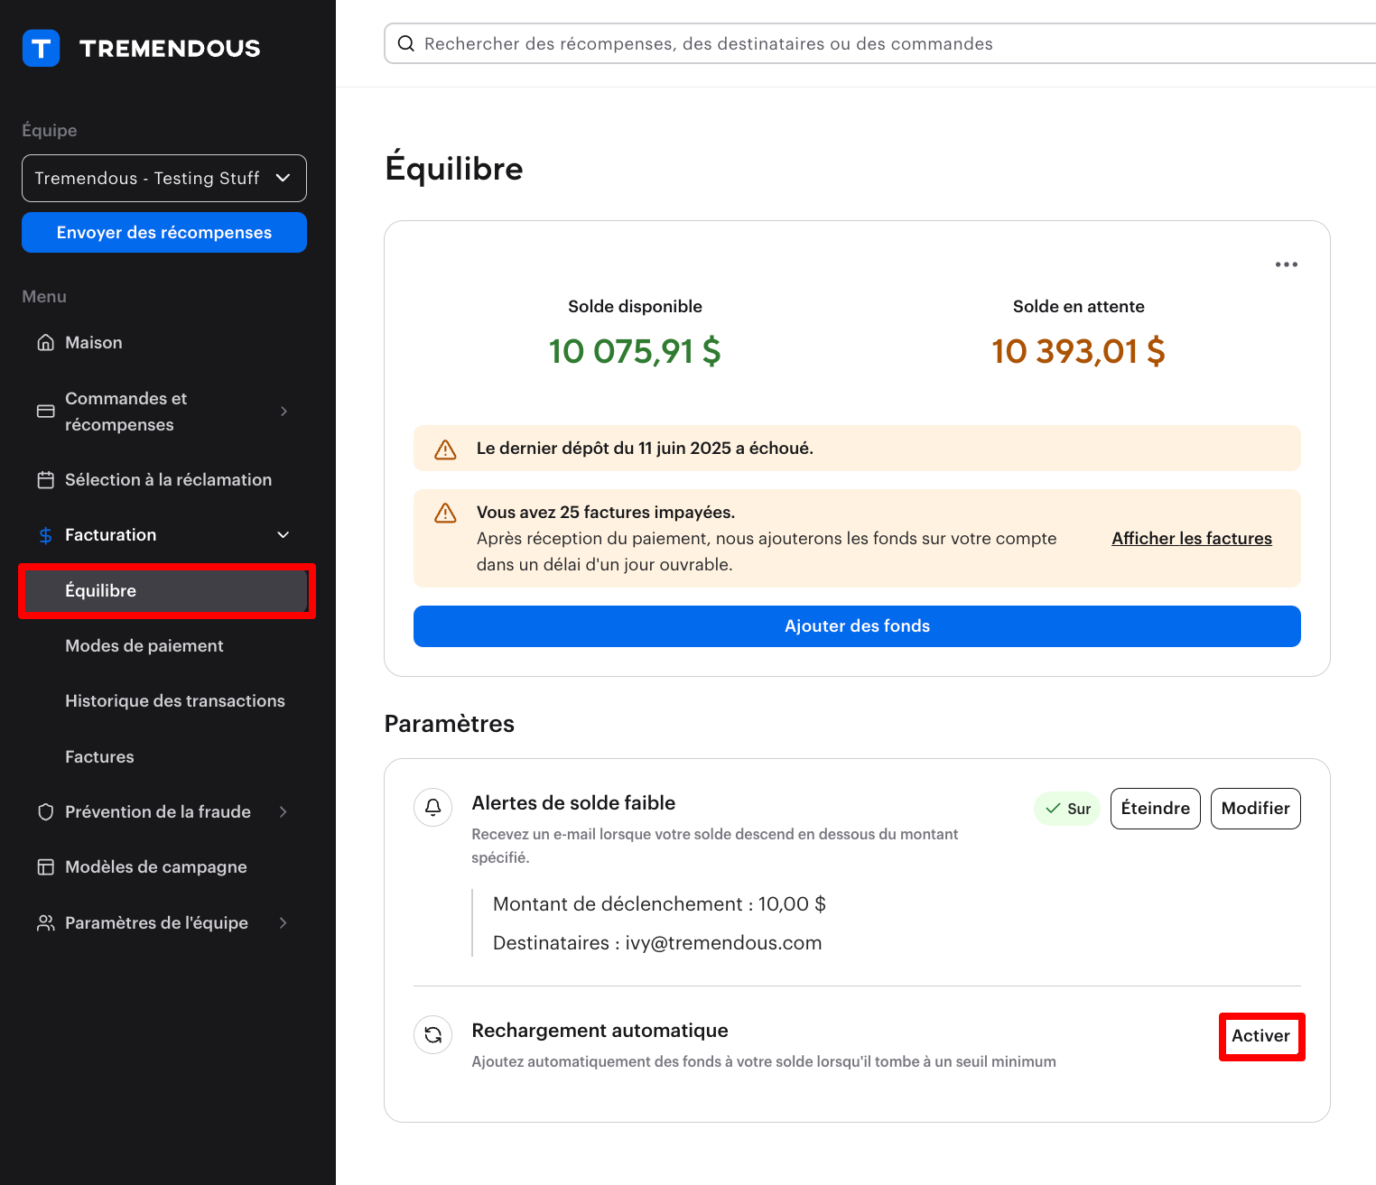Enable automatic reload with Activer

1260,1036
